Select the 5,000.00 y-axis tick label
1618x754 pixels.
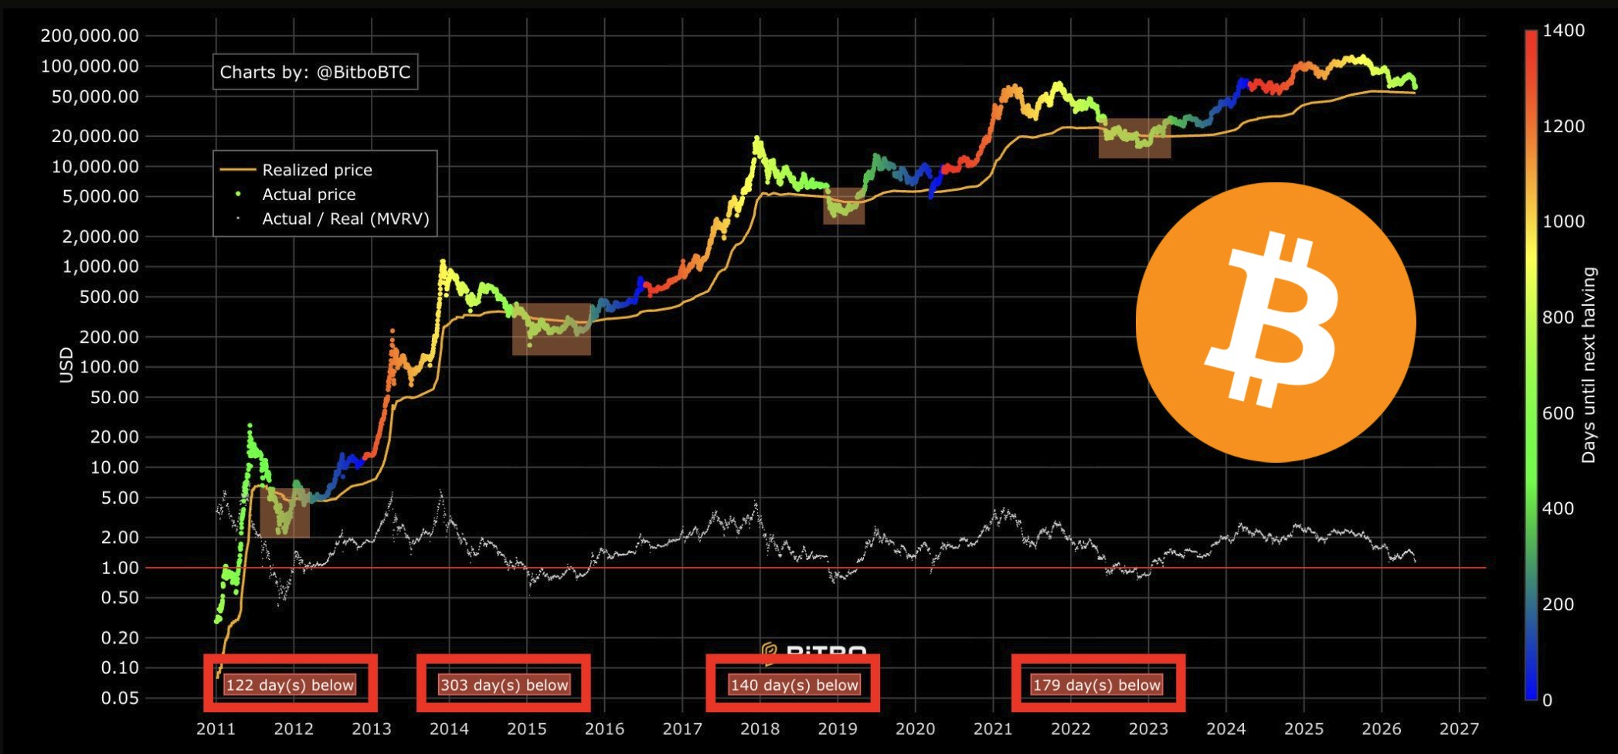(x=99, y=197)
